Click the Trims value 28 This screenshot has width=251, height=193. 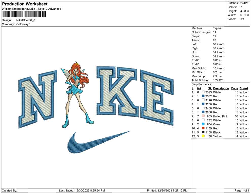pos(214,40)
